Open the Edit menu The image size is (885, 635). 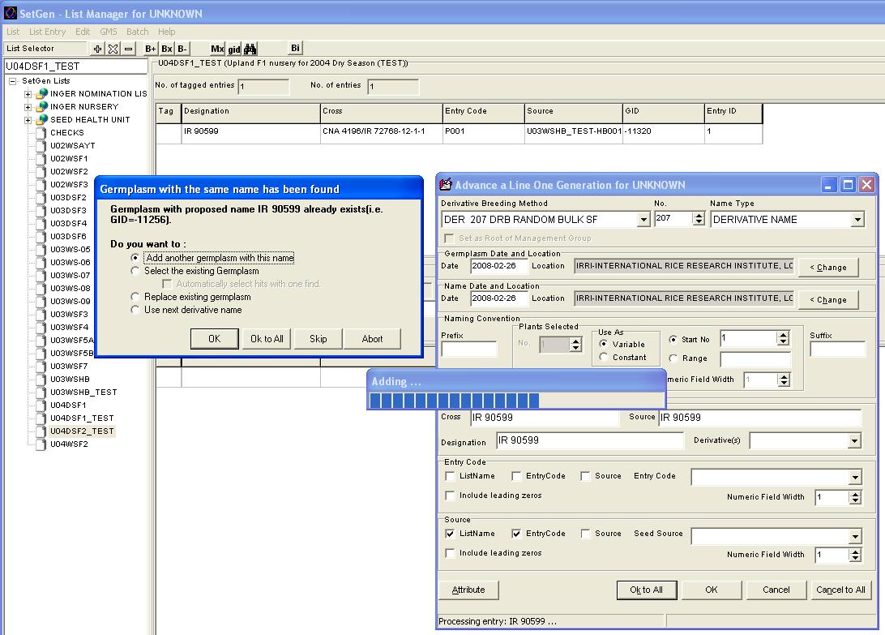[x=83, y=32]
